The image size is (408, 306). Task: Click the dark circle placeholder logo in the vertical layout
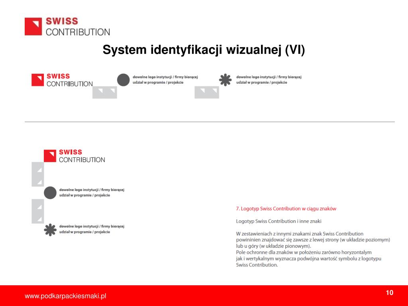click(x=50, y=193)
